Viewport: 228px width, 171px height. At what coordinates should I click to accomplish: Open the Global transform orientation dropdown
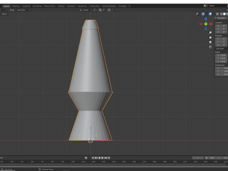pos(85,10)
